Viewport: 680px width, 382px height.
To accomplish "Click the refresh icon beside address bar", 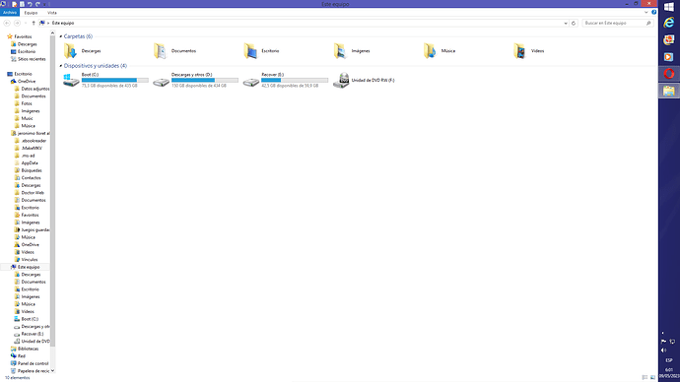I will (574, 23).
